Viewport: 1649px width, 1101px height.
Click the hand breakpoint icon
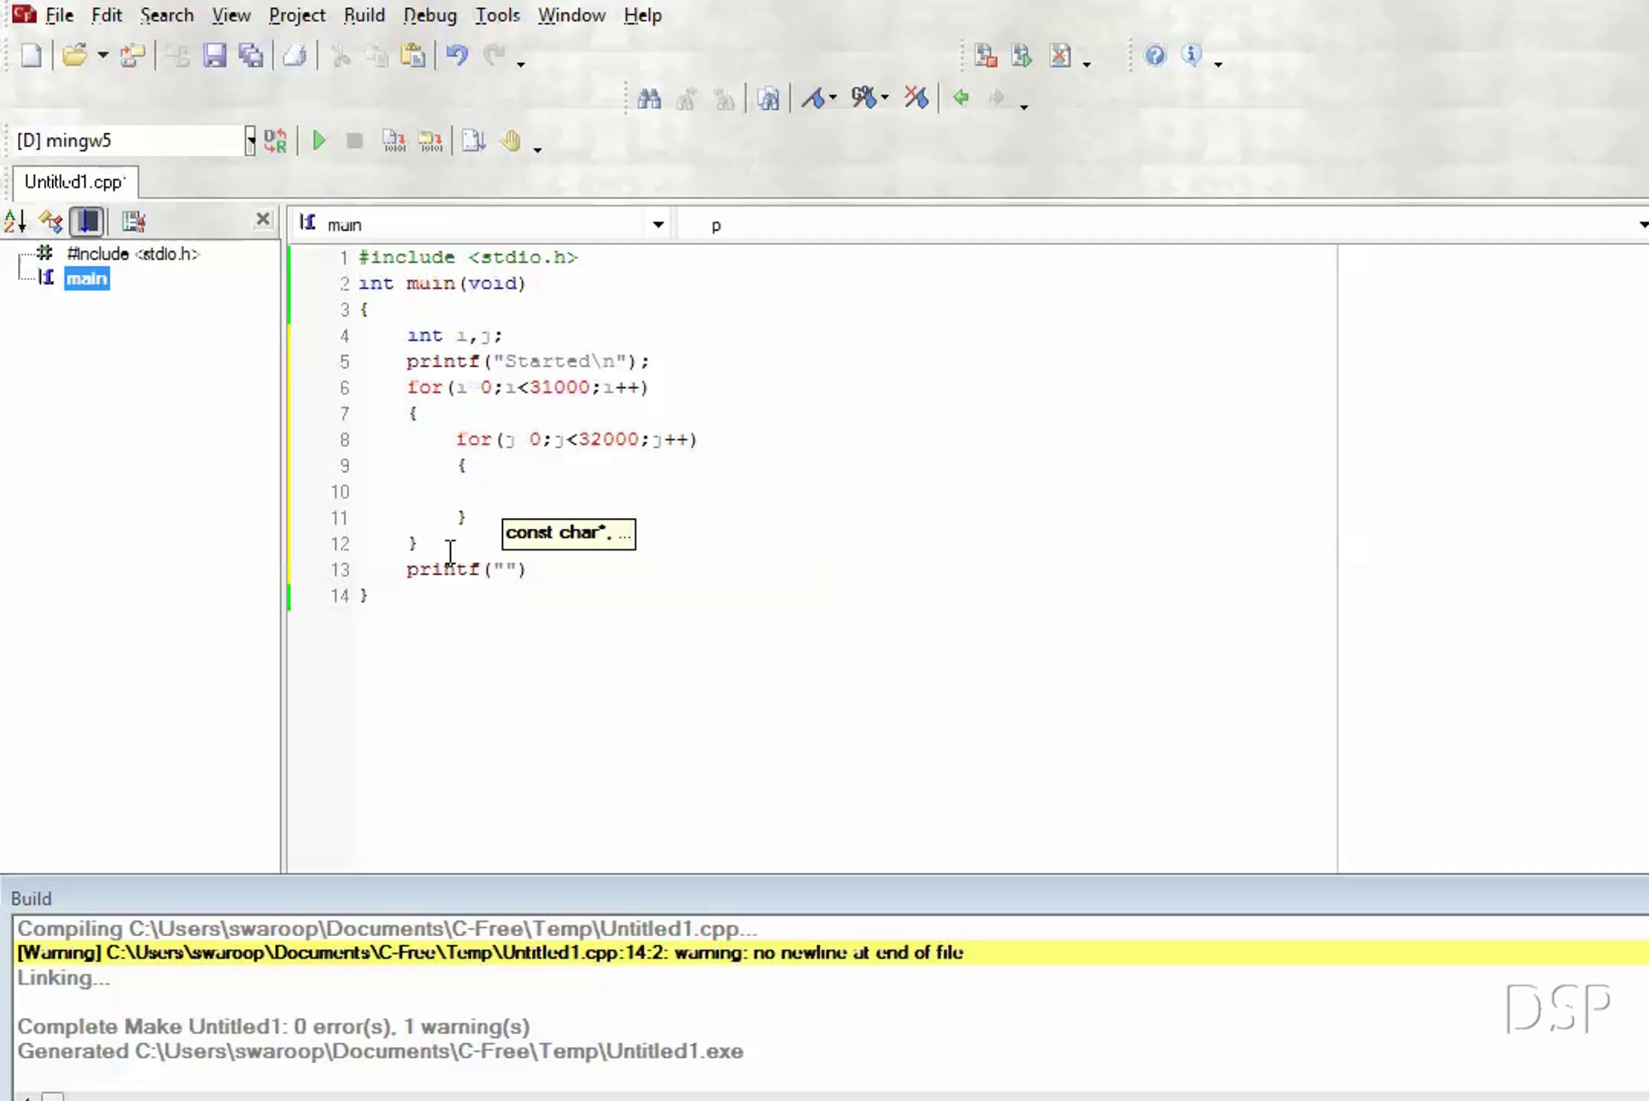(x=511, y=141)
